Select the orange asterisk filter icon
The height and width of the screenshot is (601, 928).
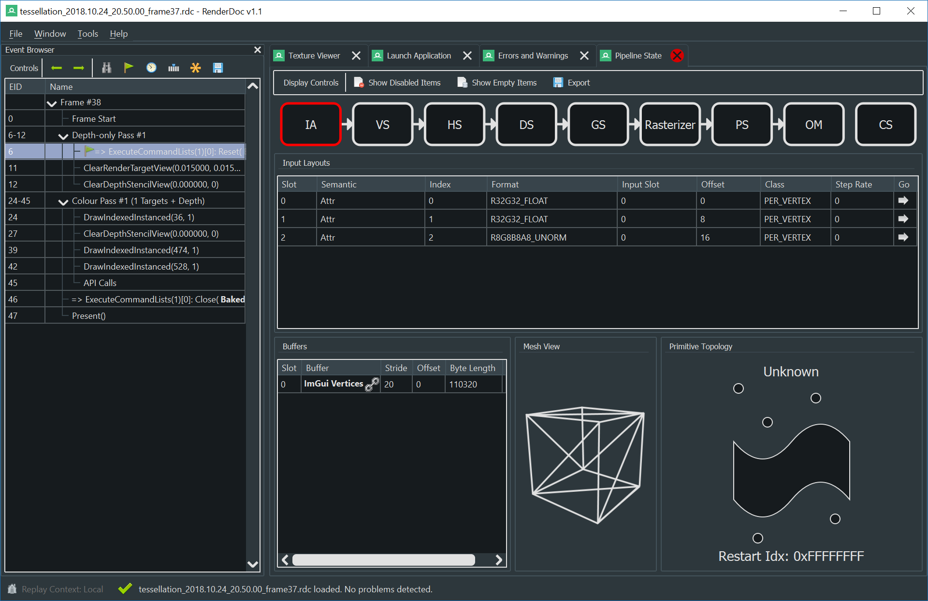(195, 68)
